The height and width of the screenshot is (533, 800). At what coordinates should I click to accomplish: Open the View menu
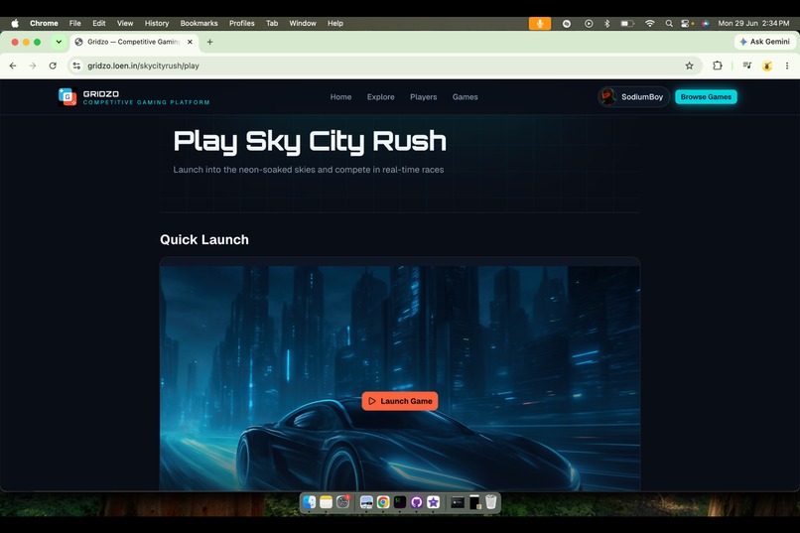pyautogui.click(x=125, y=24)
